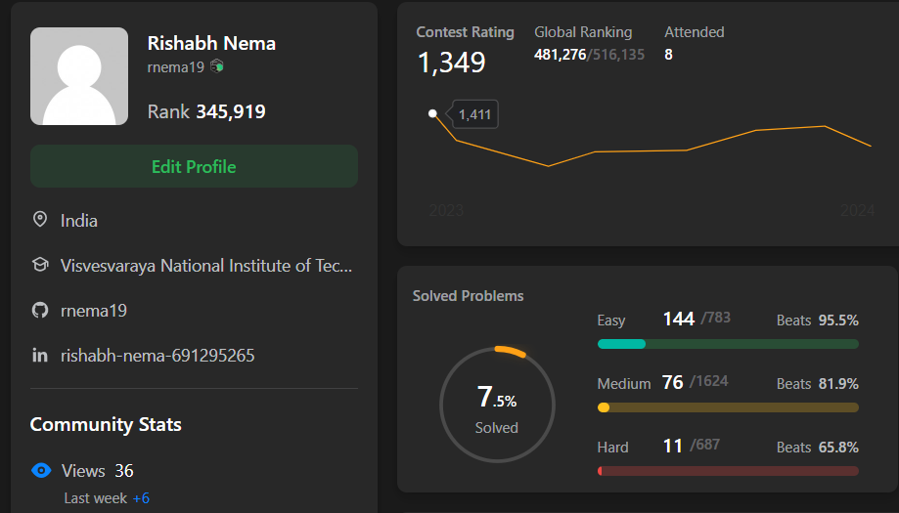Click the graduation cap school icon
Screen dimensions: 899x513
pos(40,265)
